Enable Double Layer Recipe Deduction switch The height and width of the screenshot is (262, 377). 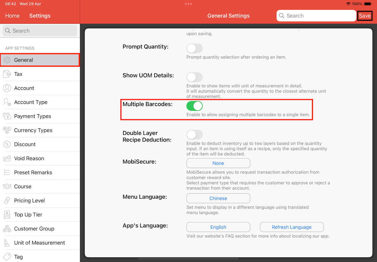(x=195, y=135)
